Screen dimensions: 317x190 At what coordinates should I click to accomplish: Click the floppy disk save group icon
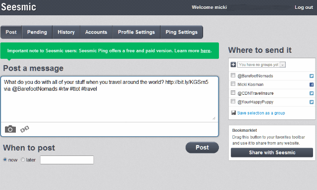[233, 113]
